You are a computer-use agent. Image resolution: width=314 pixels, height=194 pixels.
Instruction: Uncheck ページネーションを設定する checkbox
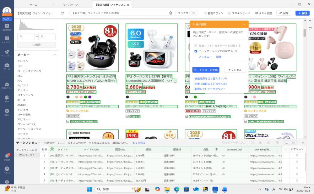[x=196, y=51]
